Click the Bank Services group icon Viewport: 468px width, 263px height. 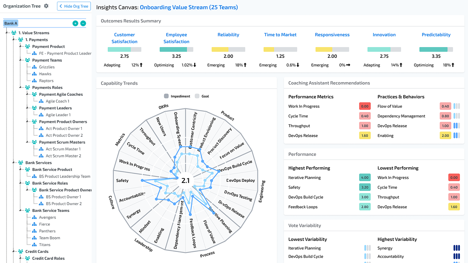point(20,163)
